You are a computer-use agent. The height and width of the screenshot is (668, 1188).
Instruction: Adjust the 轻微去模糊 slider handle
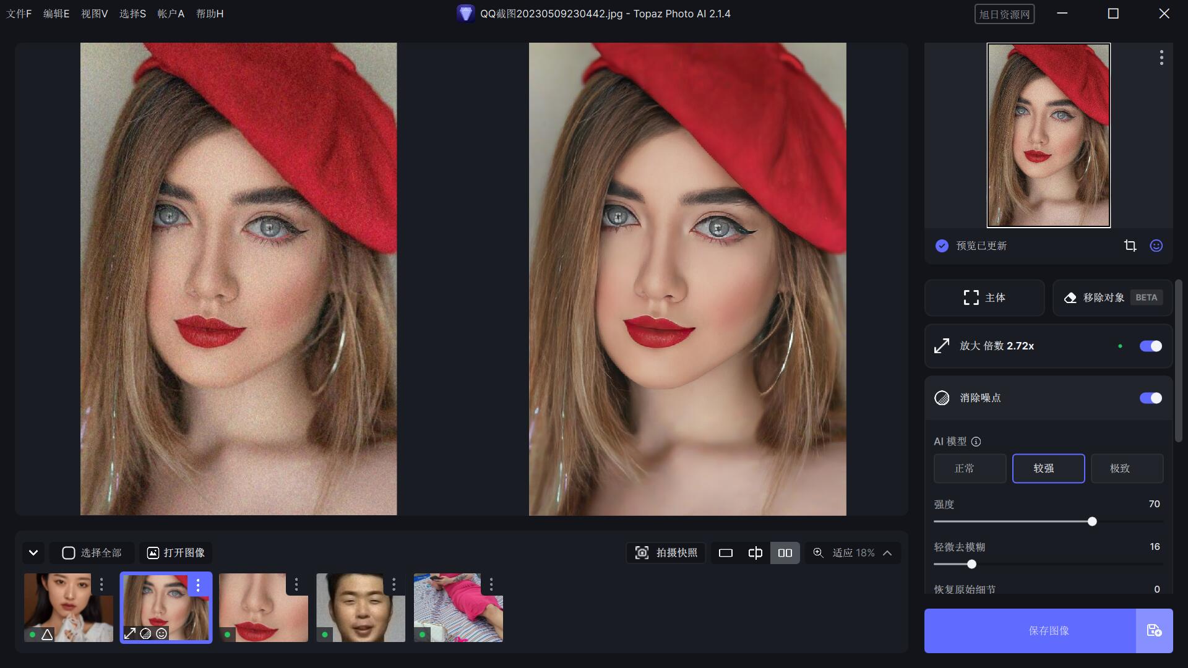coord(971,564)
